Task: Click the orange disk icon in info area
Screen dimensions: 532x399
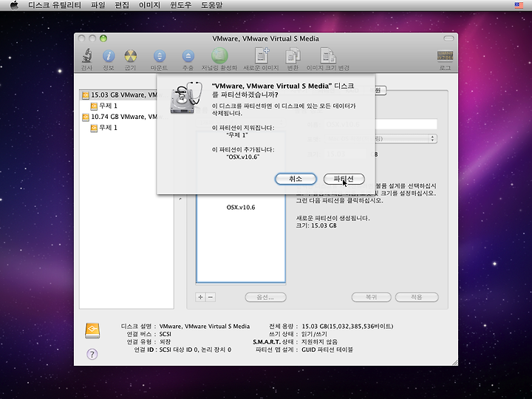Action: tap(92, 330)
